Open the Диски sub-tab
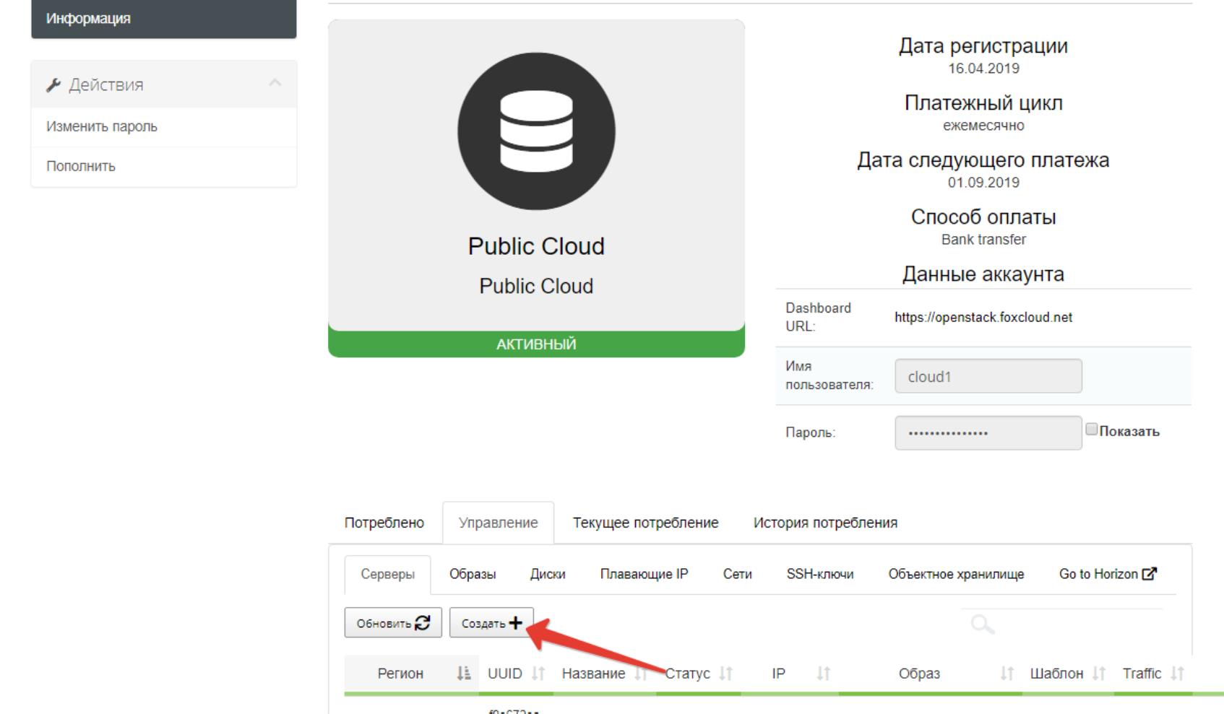This screenshot has height=714, width=1224. (548, 575)
